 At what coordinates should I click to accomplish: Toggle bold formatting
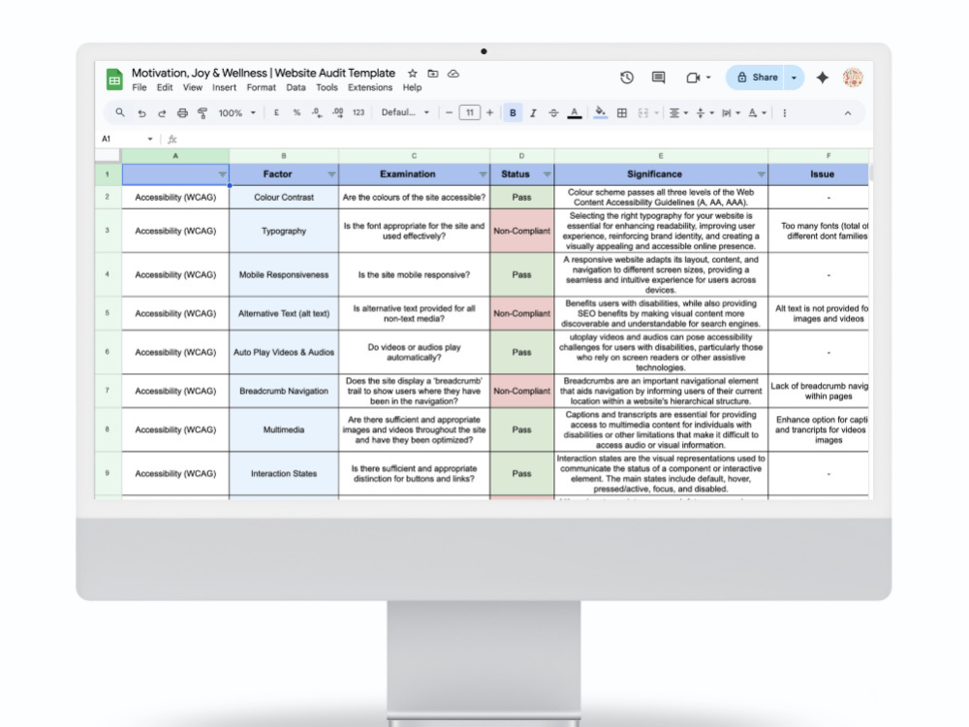point(513,112)
